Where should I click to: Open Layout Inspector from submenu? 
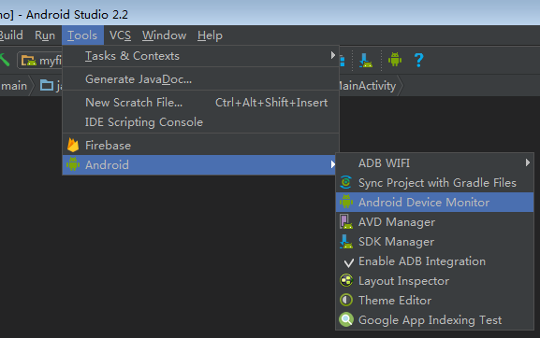coord(434,281)
